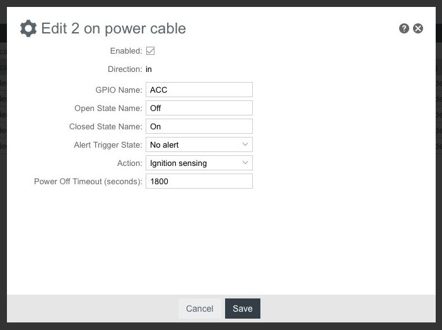
Task: Save the GPIO settings
Action: click(242, 309)
